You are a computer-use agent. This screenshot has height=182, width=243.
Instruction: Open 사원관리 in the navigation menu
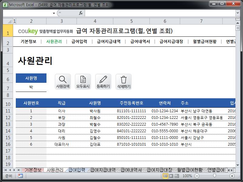coord(54,42)
